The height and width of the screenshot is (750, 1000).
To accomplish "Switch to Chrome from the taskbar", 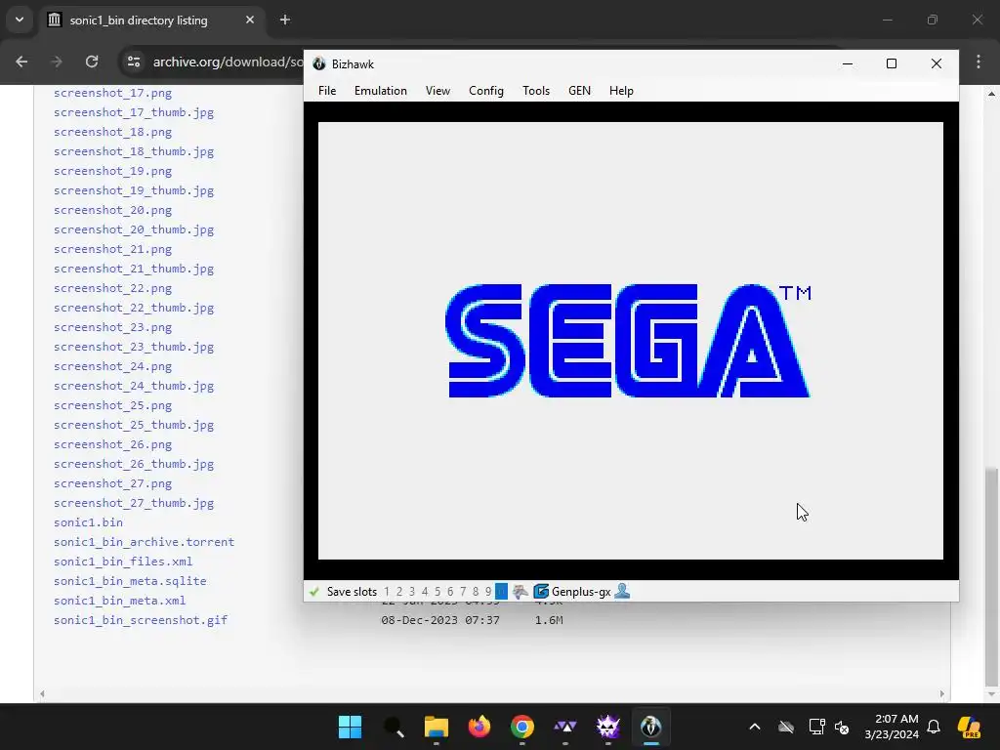I will 522,727.
